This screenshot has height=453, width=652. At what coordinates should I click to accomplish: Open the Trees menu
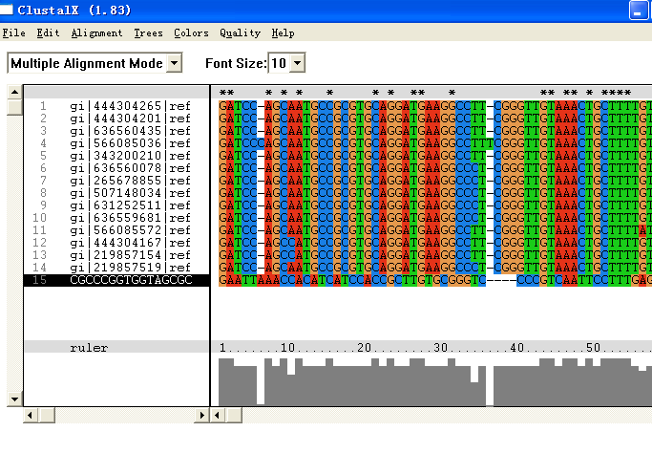(x=148, y=32)
